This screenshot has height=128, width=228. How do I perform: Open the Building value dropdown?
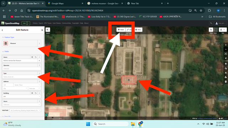[21, 96]
